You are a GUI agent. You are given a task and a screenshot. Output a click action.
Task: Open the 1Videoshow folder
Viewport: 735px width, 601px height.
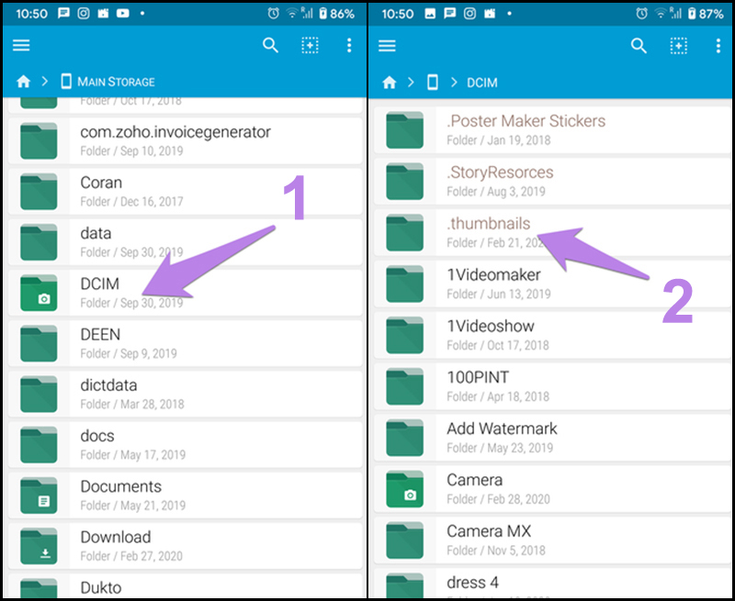[552, 335]
